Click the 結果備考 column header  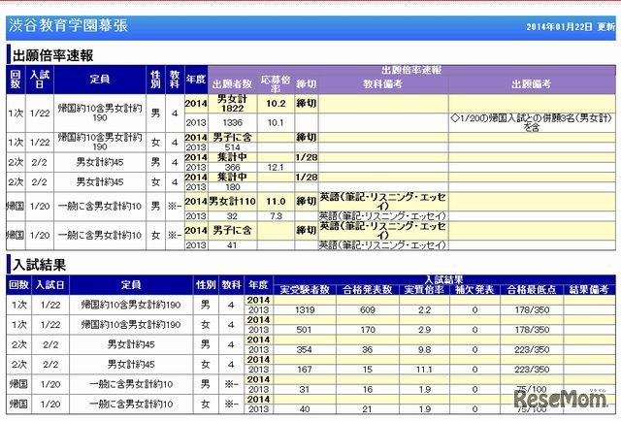589,290
